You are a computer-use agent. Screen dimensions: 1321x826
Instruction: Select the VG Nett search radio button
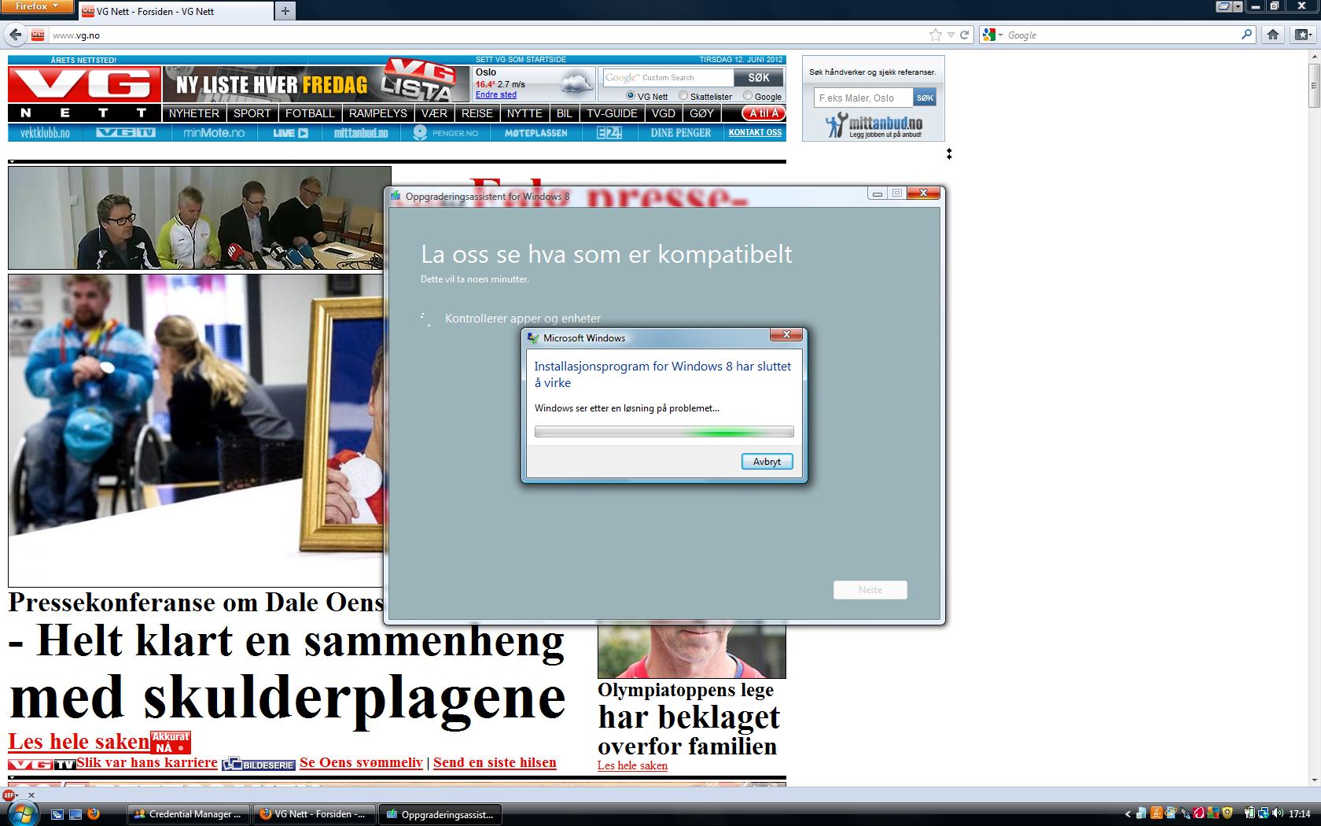630,96
